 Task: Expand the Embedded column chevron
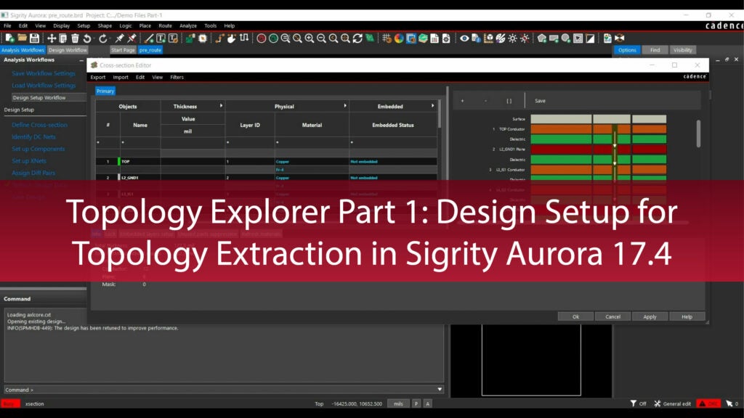tap(433, 105)
